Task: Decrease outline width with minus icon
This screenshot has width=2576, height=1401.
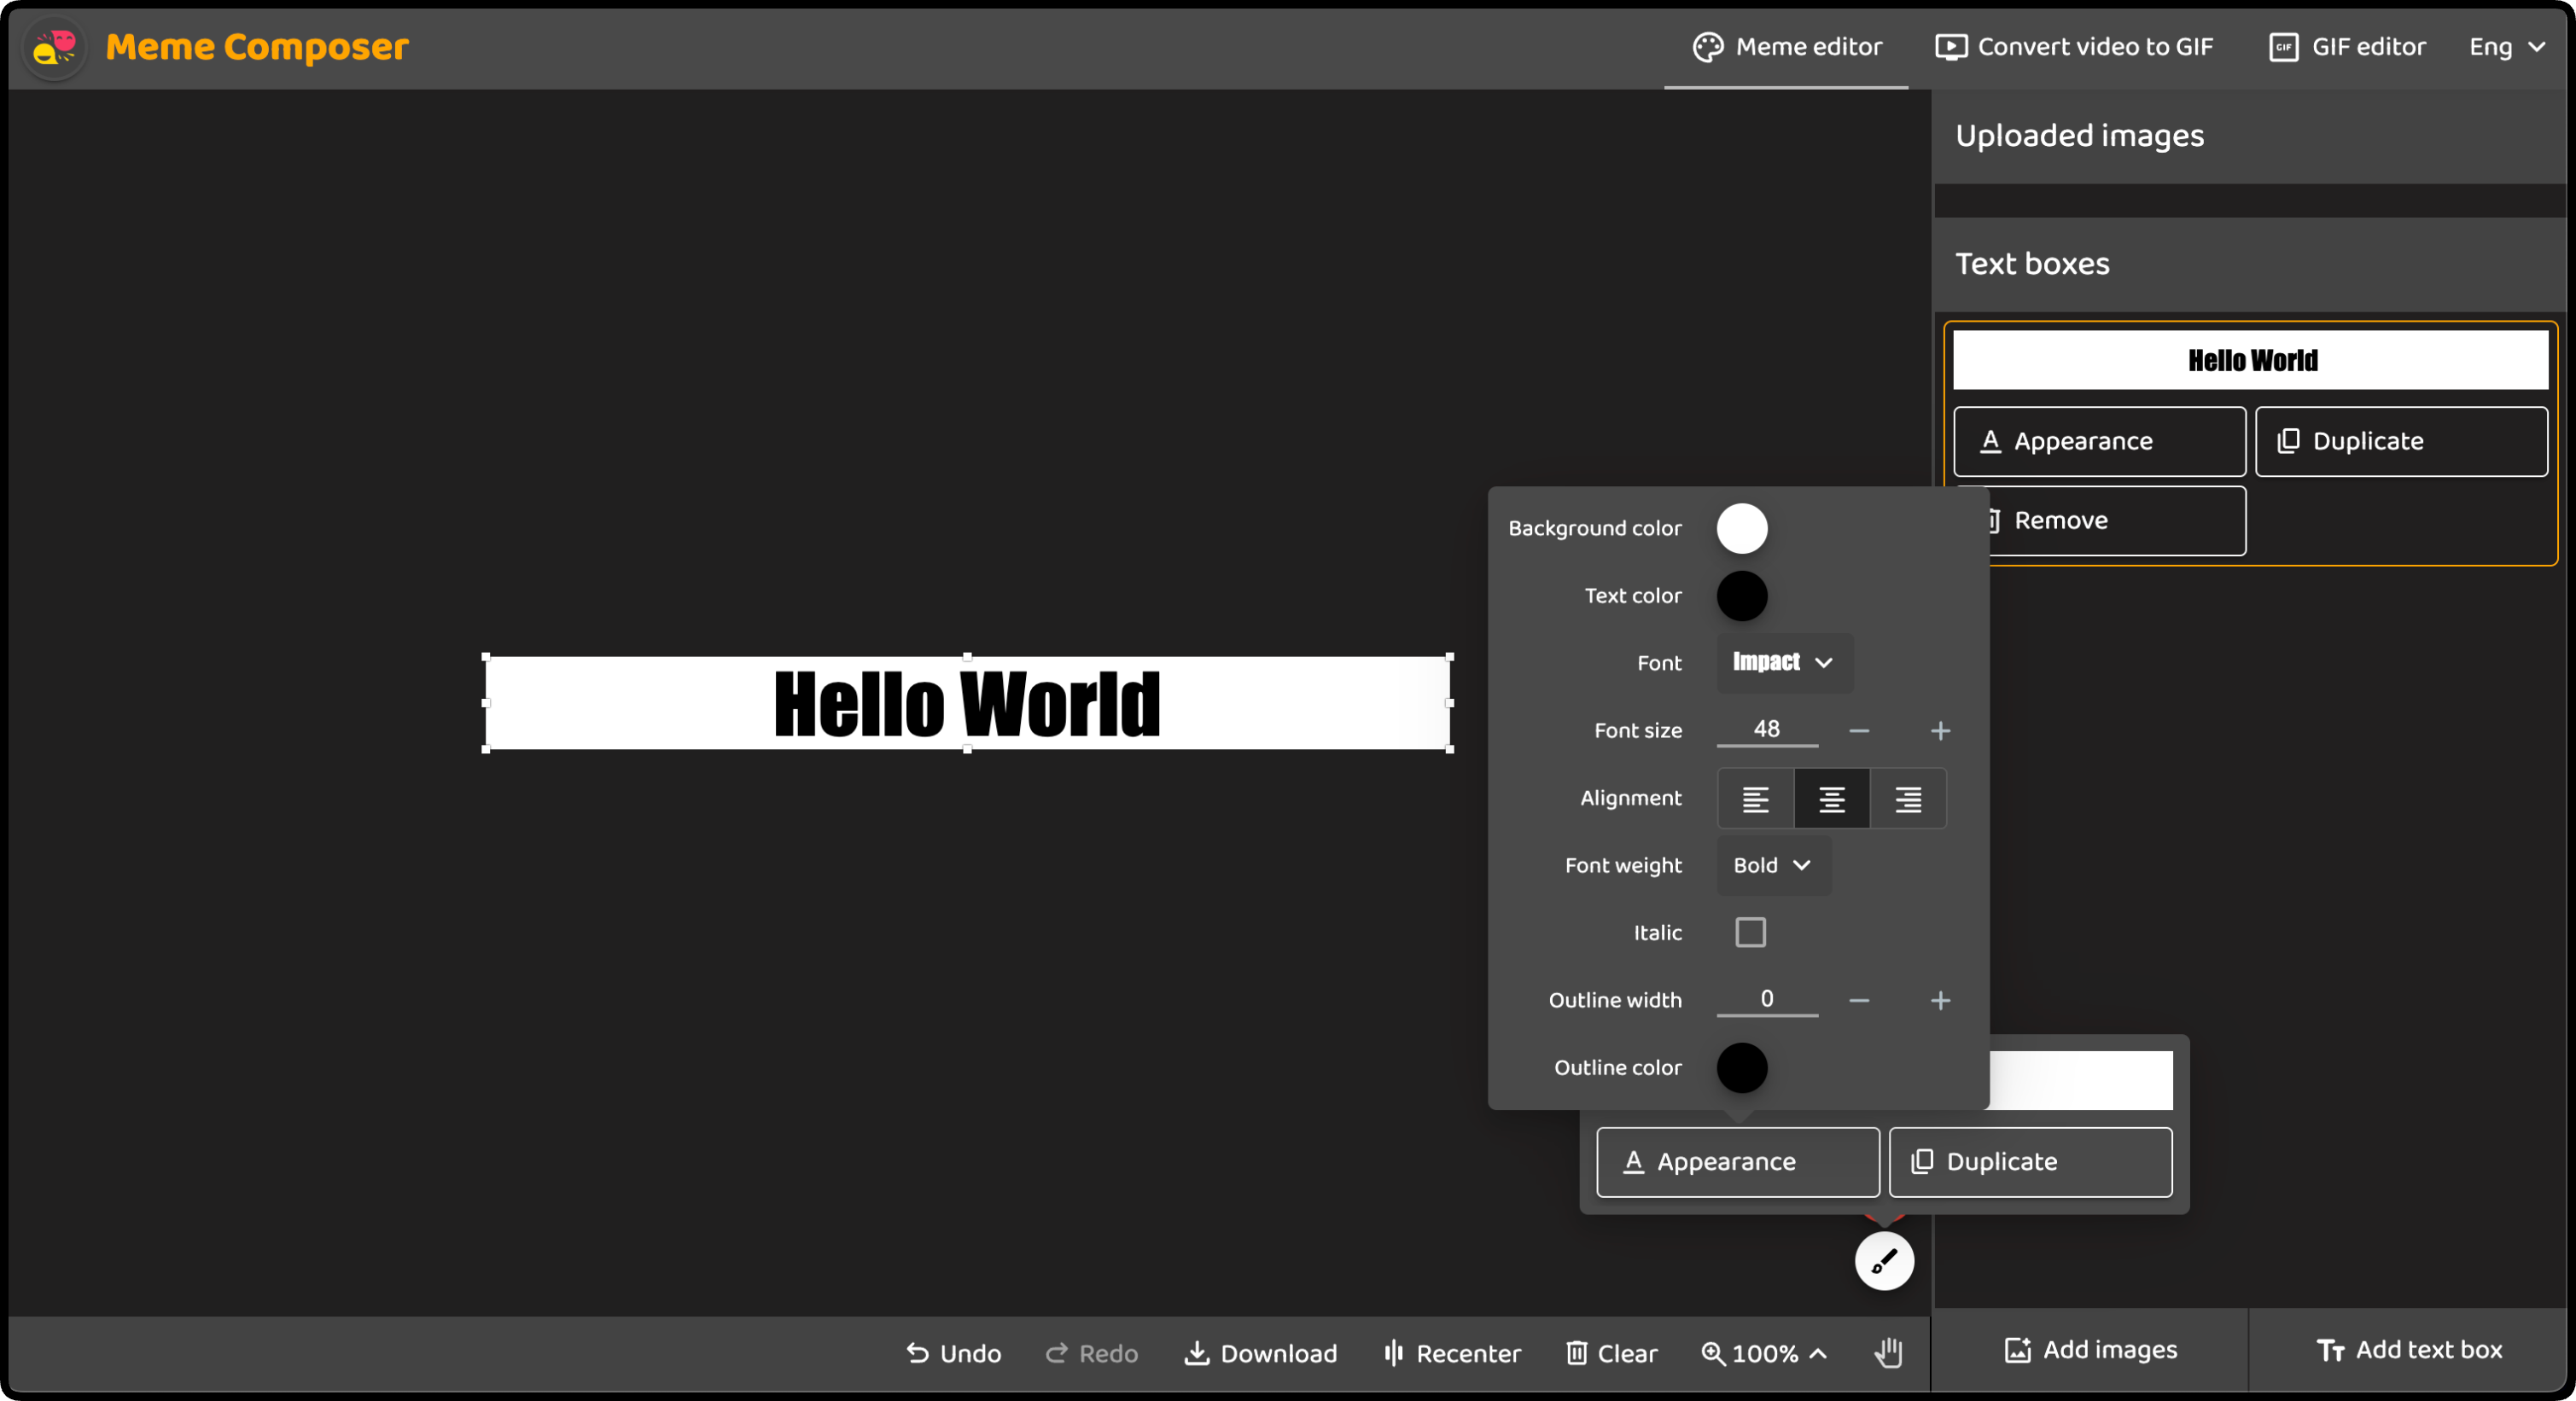Action: (1859, 1000)
